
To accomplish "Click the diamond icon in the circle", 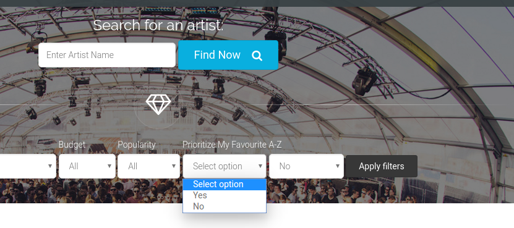I will point(158,104).
